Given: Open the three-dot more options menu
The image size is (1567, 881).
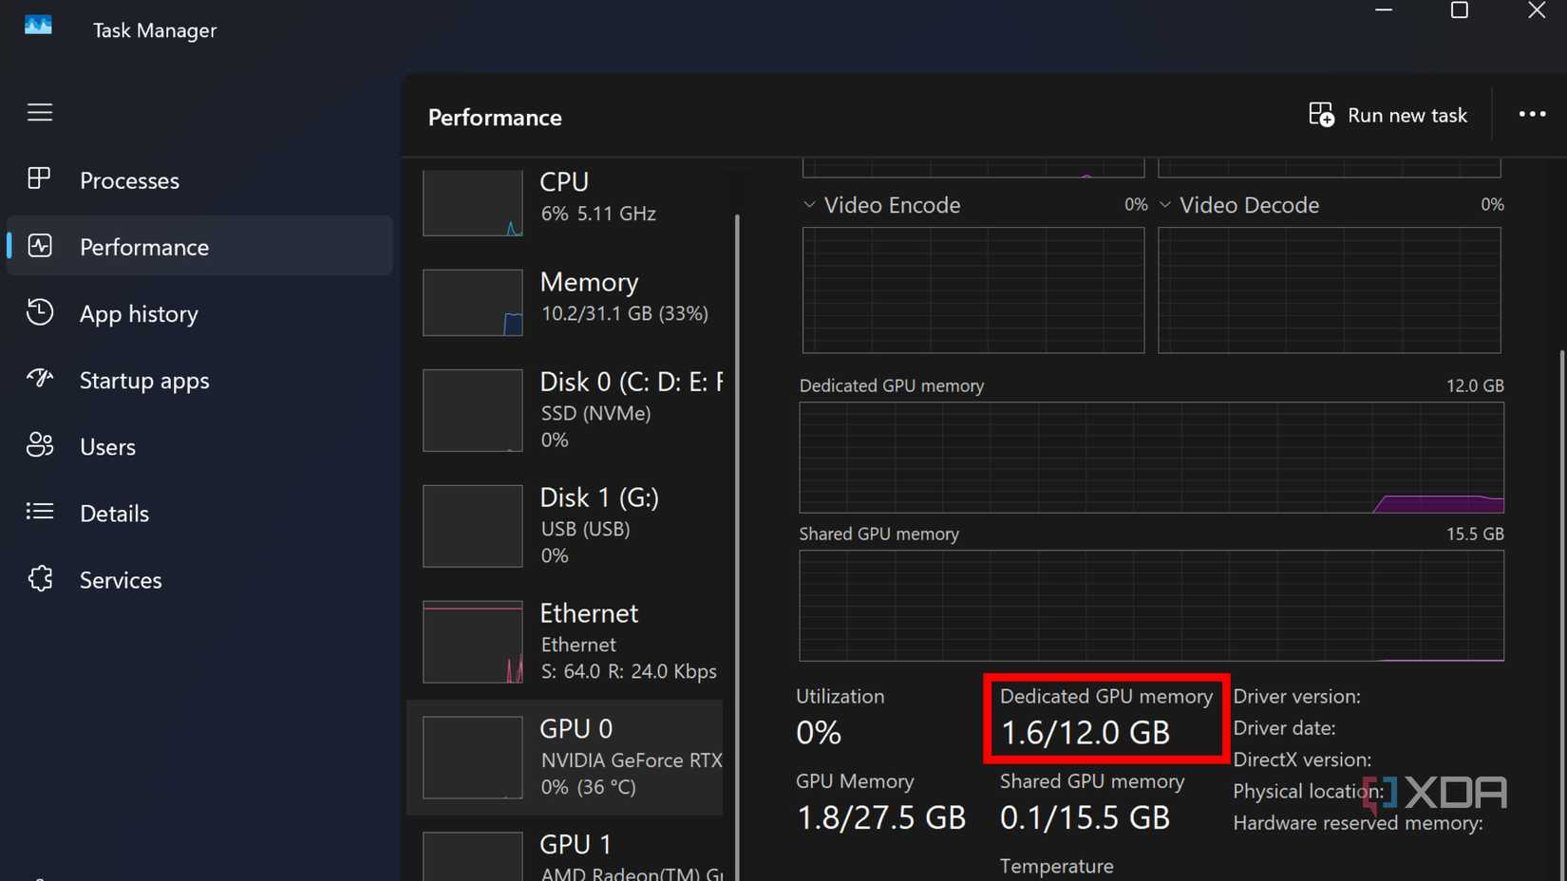Looking at the screenshot, I should tap(1532, 114).
